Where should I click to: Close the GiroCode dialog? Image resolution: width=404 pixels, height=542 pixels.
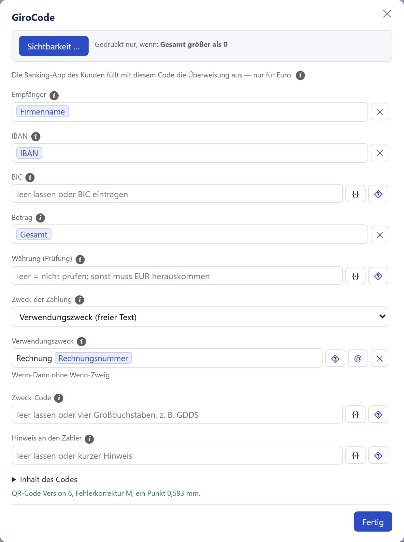coord(387,14)
